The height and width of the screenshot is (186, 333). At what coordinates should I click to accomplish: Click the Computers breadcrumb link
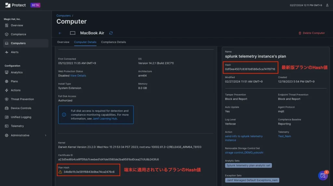click(x=63, y=16)
